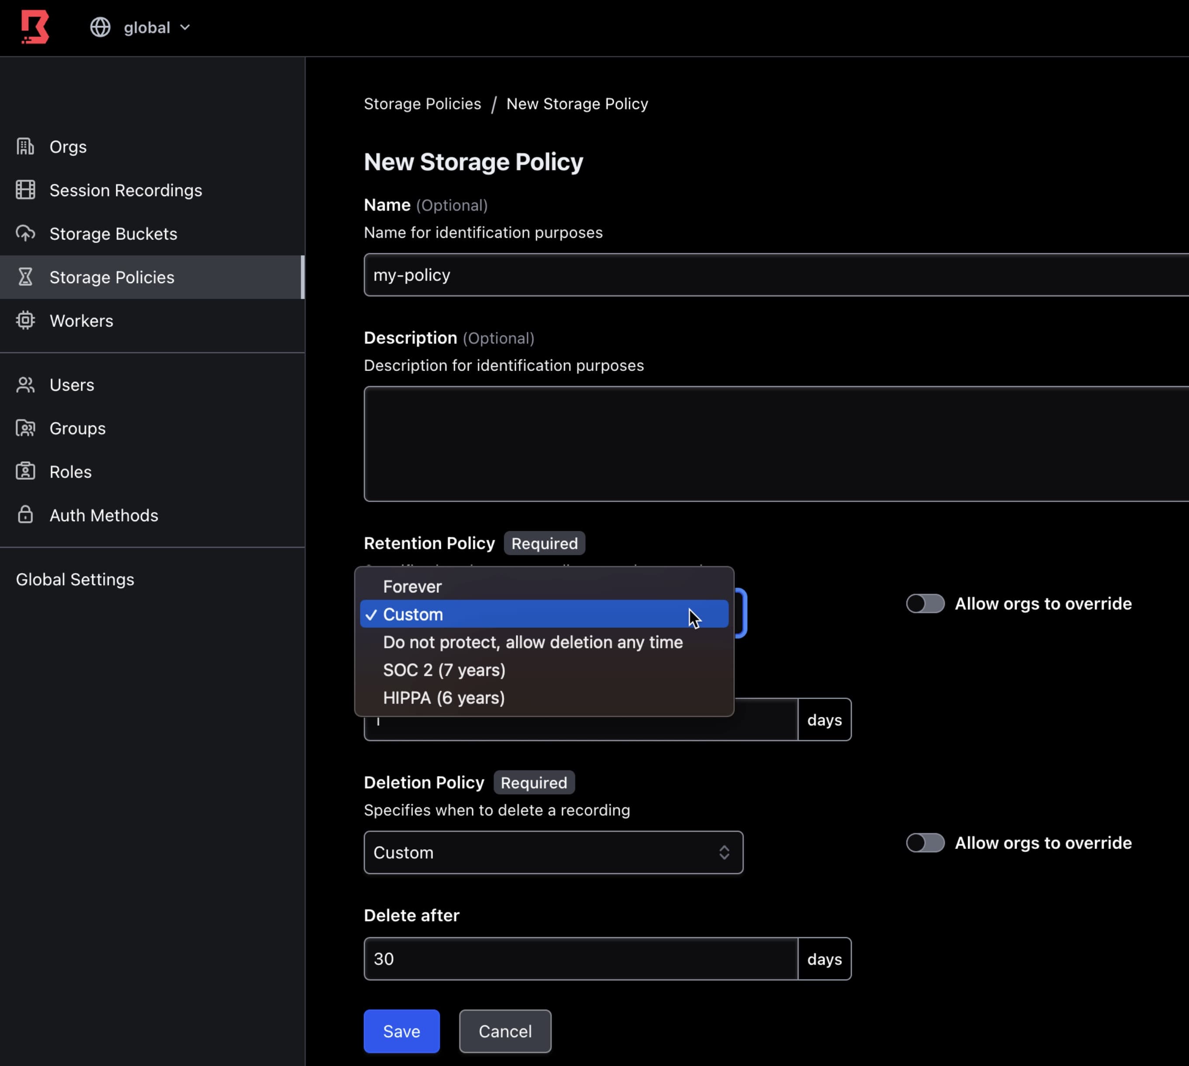Click the red app logo top left

pos(35,26)
